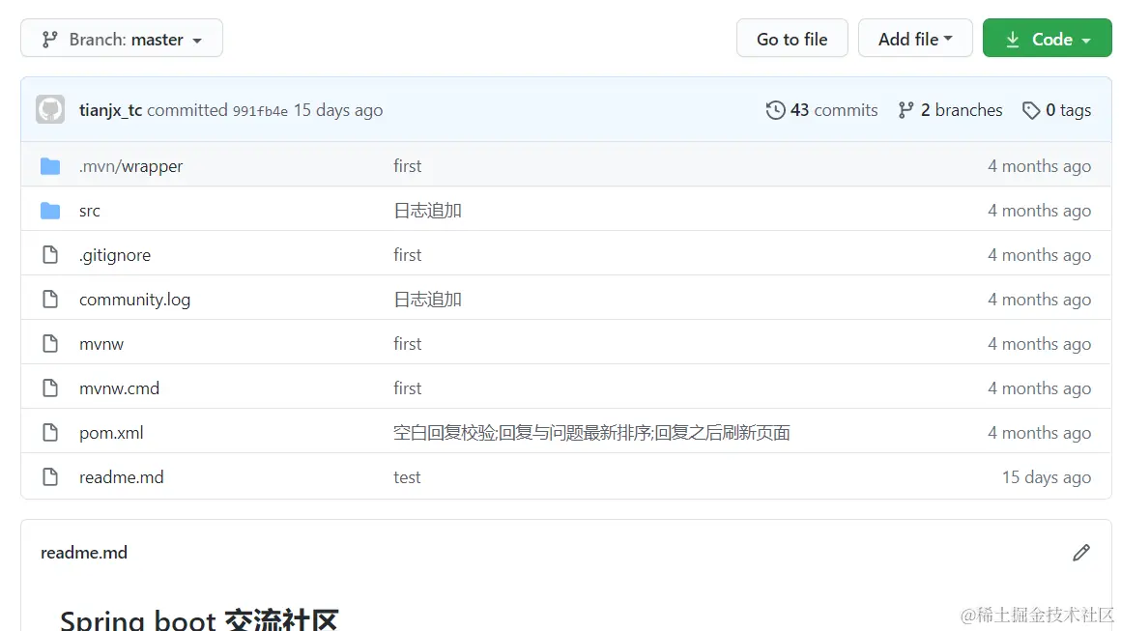Viewport: 1121px width, 631px height.
Task: Click the .gitignore file icon
Action: [50, 254]
